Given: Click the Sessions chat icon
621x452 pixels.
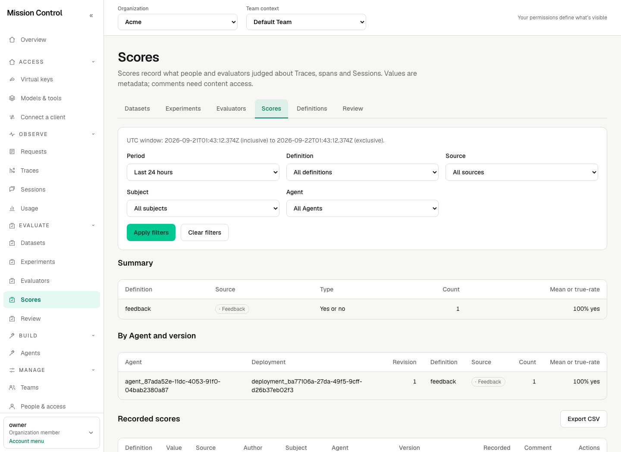Looking at the screenshot, I should coord(12,189).
